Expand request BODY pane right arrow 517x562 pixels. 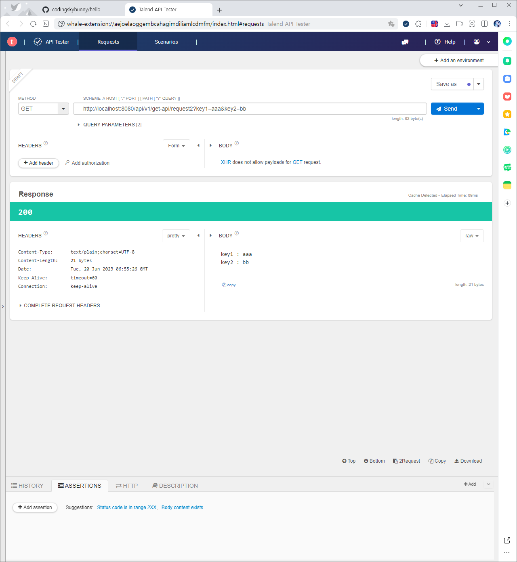[210, 145]
